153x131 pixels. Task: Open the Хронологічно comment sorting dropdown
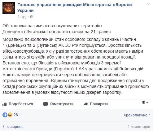(x=137, y=115)
